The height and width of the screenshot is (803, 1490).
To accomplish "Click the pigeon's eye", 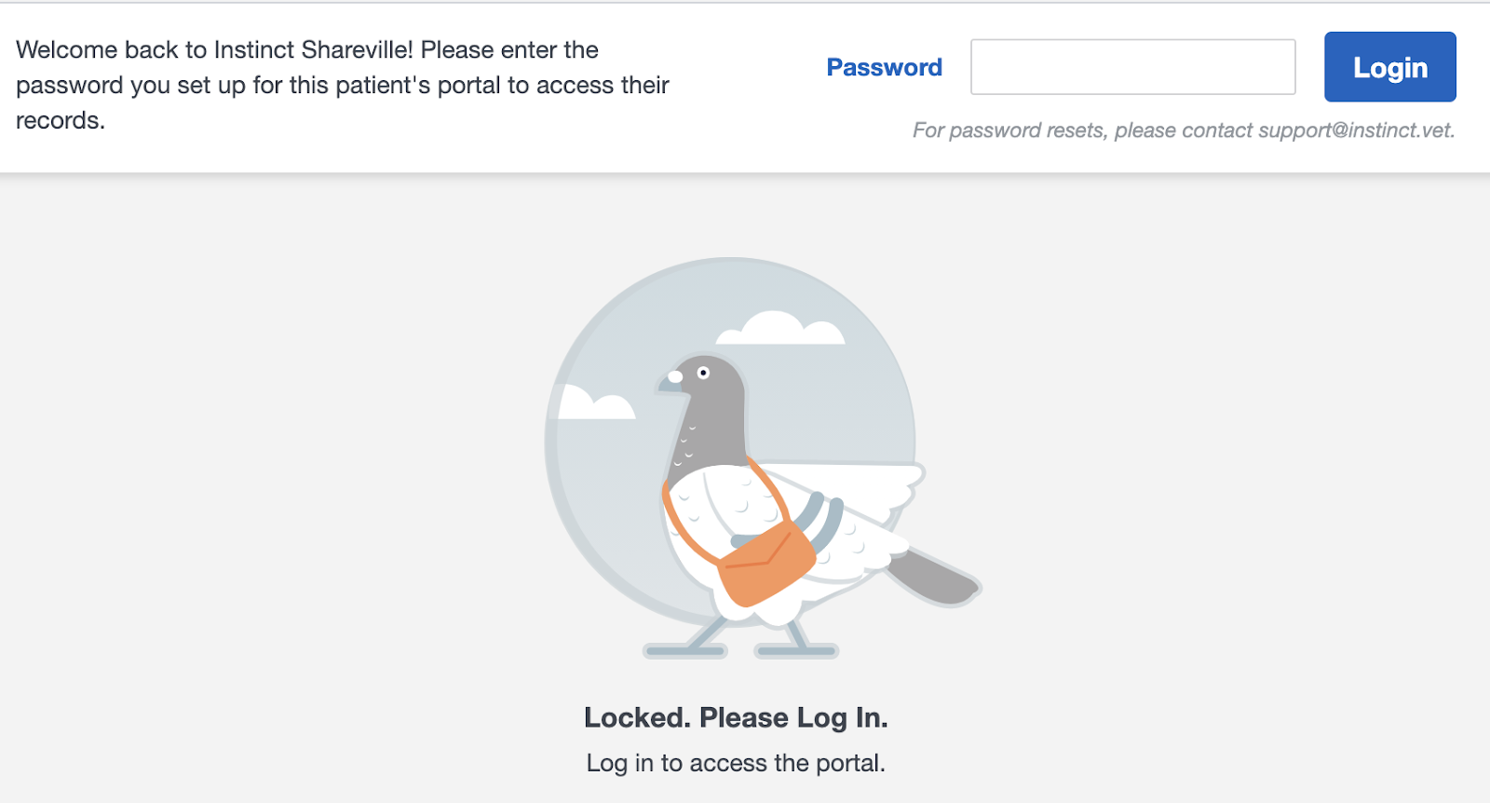I will pos(704,373).
